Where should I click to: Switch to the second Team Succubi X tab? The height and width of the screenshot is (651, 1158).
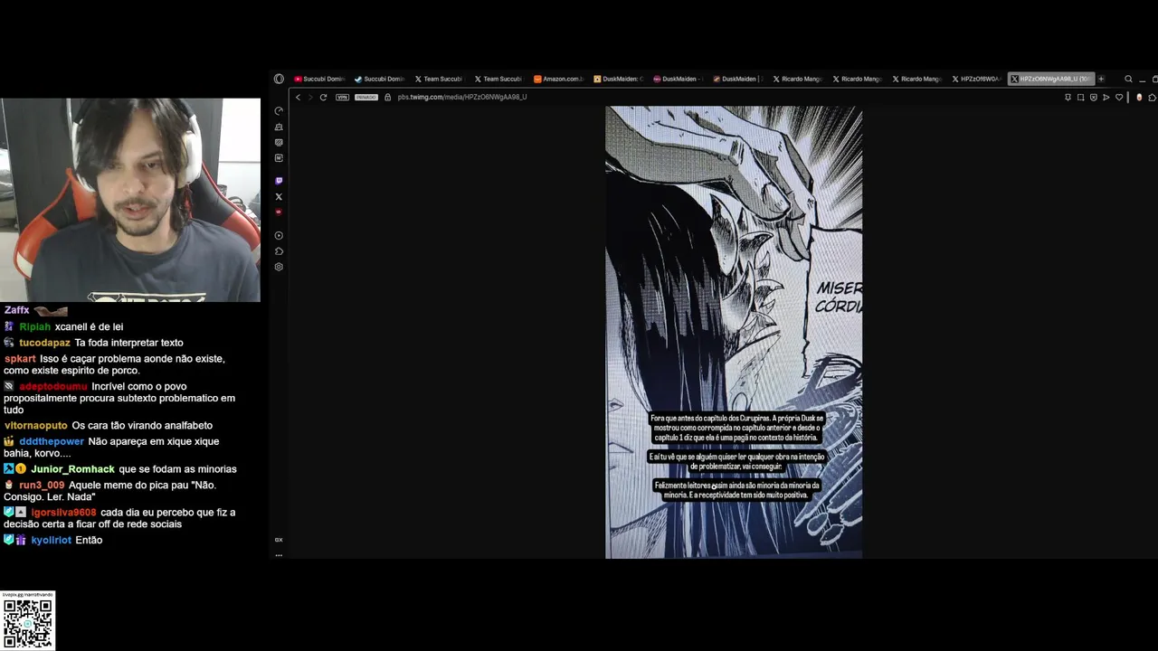point(498,79)
